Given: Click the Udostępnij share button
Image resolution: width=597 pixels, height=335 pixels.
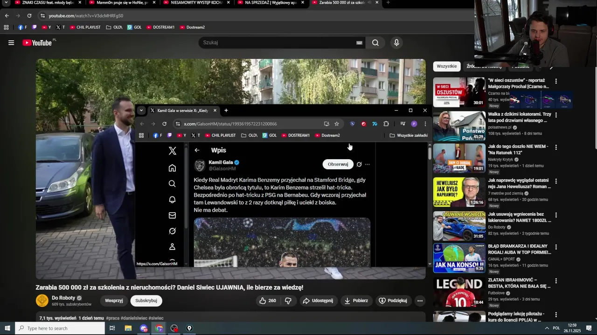Looking at the screenshot, I should coord(318,301).
